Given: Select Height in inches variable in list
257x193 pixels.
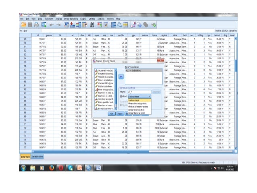Looking at the screenshot, I should [x=105, y=74].
